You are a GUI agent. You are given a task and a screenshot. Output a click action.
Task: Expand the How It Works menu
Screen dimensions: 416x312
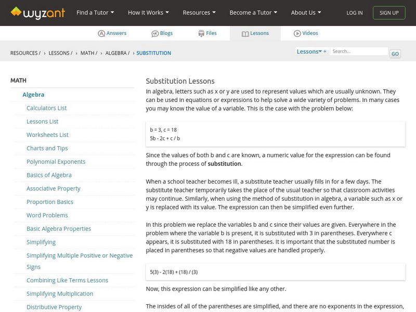click(149, 12)
